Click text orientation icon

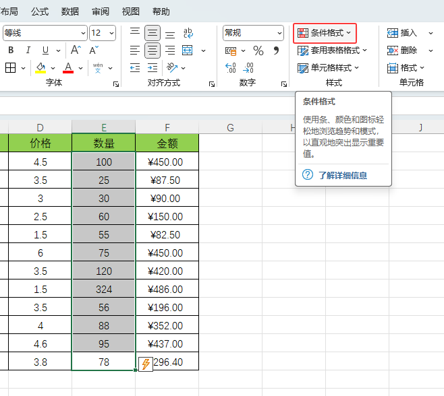click(172, 68)
